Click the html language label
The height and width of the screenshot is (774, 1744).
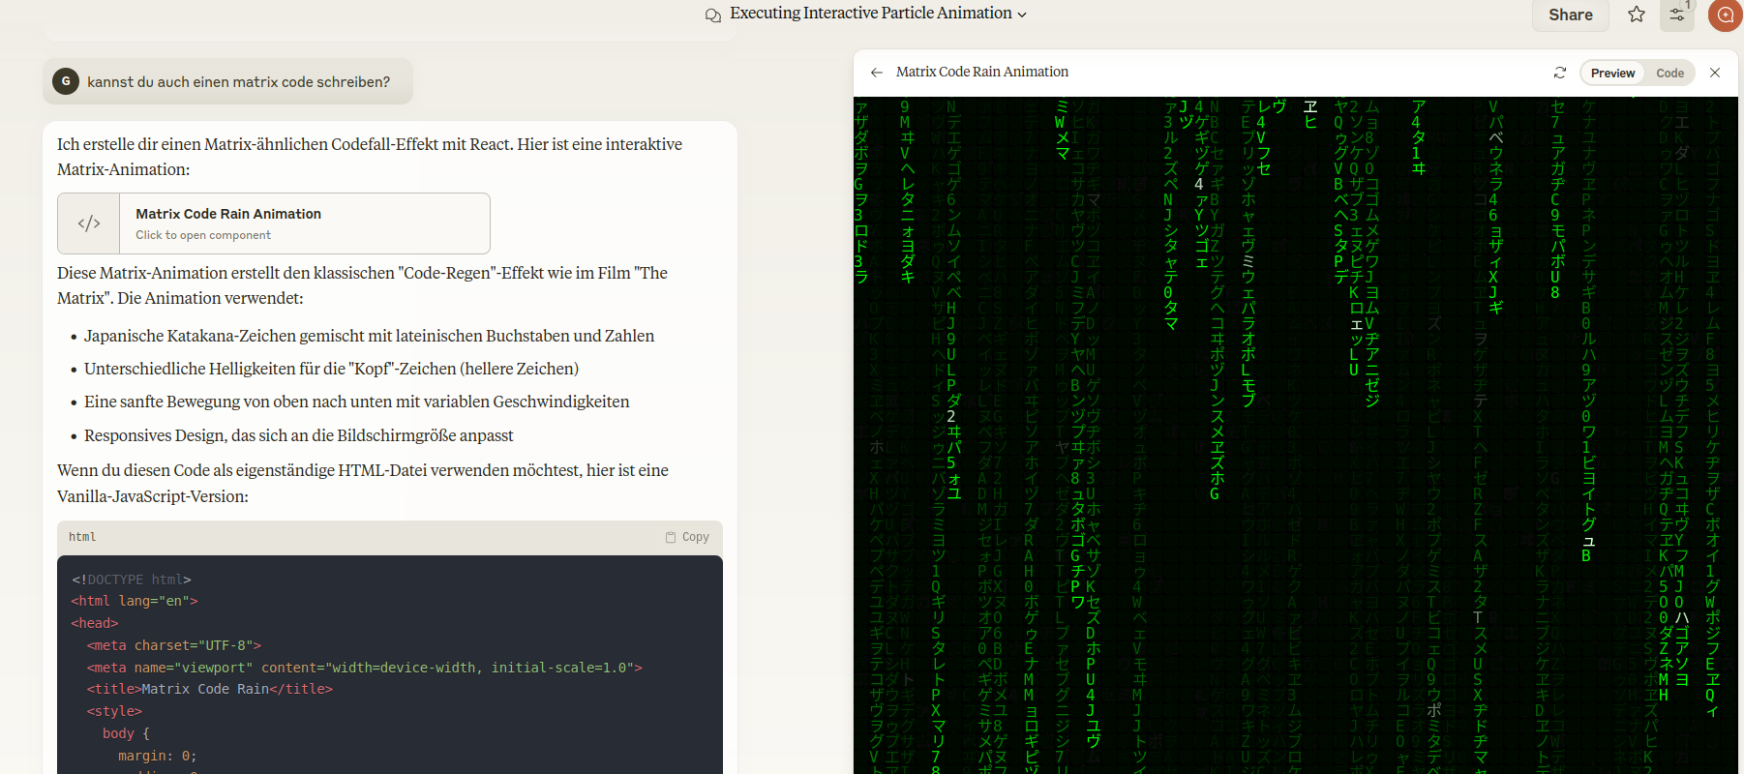pyautogui.click(x=82, y=537)
